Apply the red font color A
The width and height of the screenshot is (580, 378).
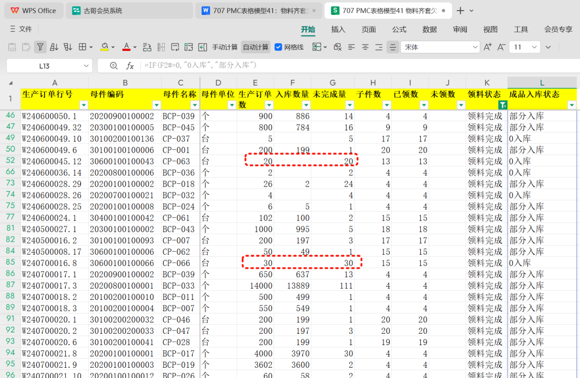pos(126,47)
